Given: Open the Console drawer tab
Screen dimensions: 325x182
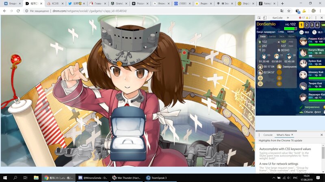Looking at the screenshot, I should (268, 135).
